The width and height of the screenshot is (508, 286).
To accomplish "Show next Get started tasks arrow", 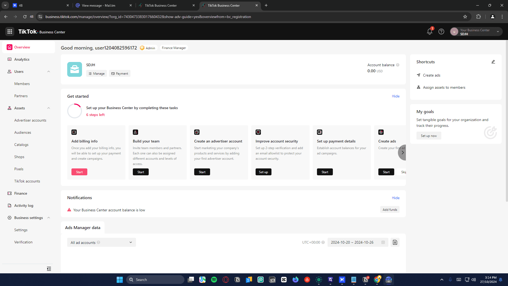I will coord(402,153).
